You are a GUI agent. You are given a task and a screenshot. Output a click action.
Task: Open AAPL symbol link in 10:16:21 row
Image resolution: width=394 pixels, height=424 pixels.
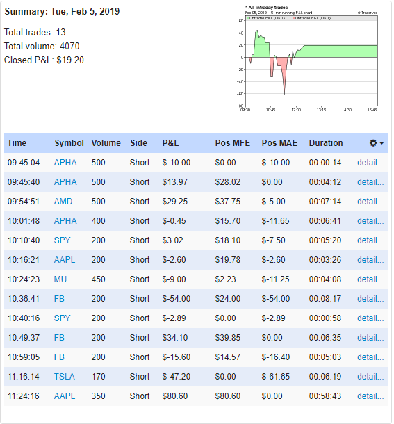[65, 260]
